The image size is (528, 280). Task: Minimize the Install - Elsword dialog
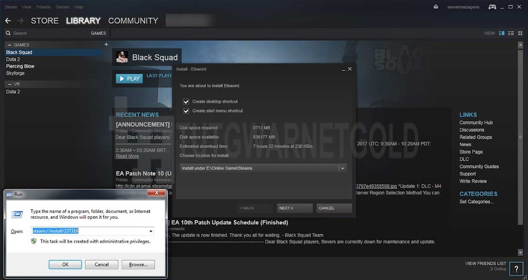(x=344, y=70)
